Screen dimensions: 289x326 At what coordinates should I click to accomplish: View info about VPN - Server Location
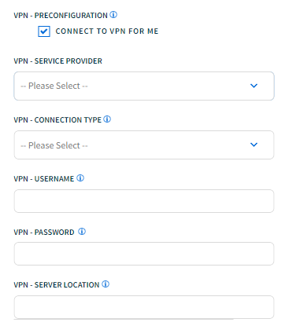pyautogui.click(x=106, y=284)
